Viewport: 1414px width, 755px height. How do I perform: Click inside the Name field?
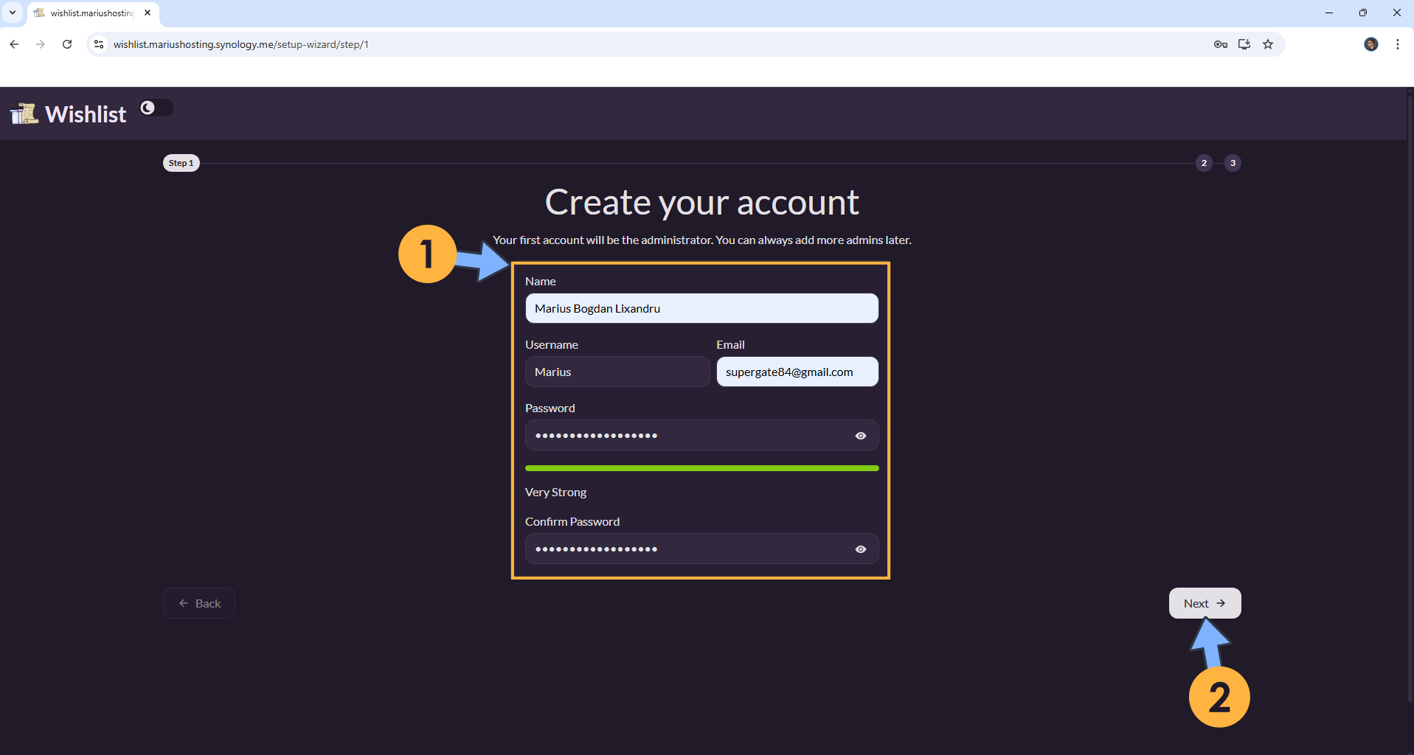pos(701,308)
